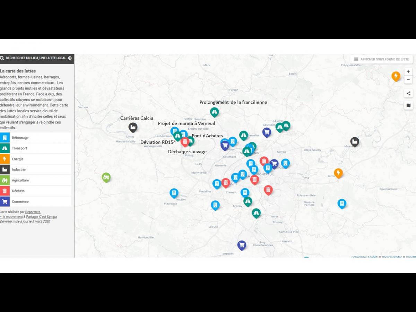Zoom out using the minus button
This screenshot has height=312, width=416.
point(408,80)
